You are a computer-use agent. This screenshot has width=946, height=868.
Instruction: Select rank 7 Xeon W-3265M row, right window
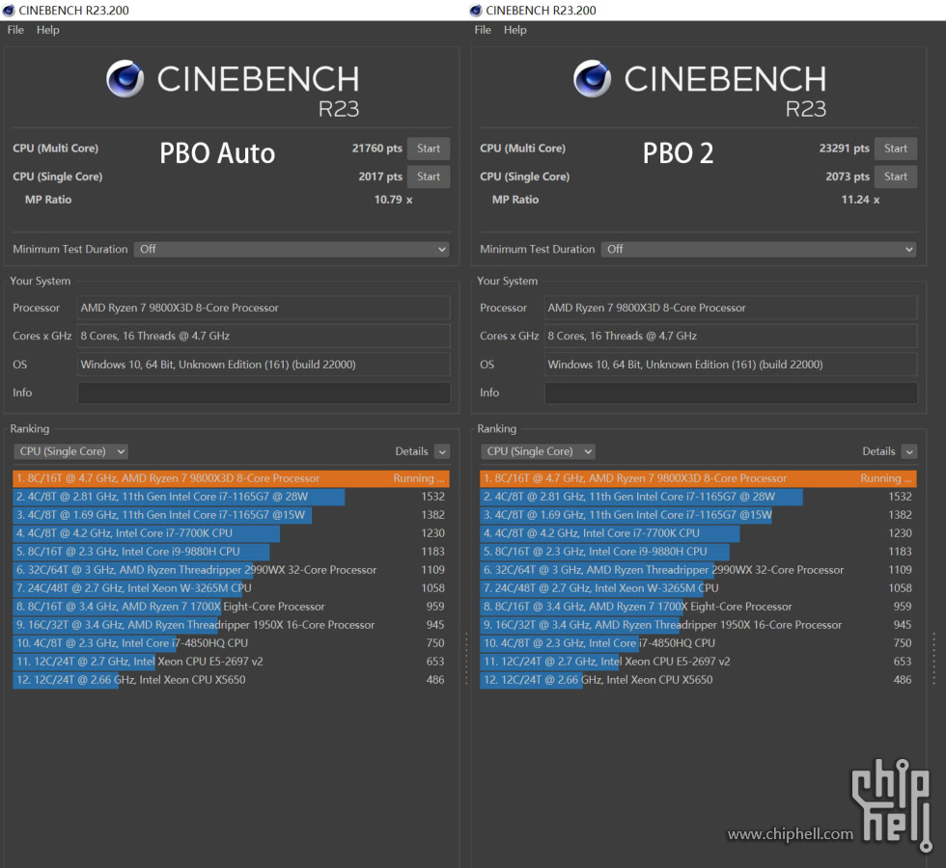click(698, 588)
